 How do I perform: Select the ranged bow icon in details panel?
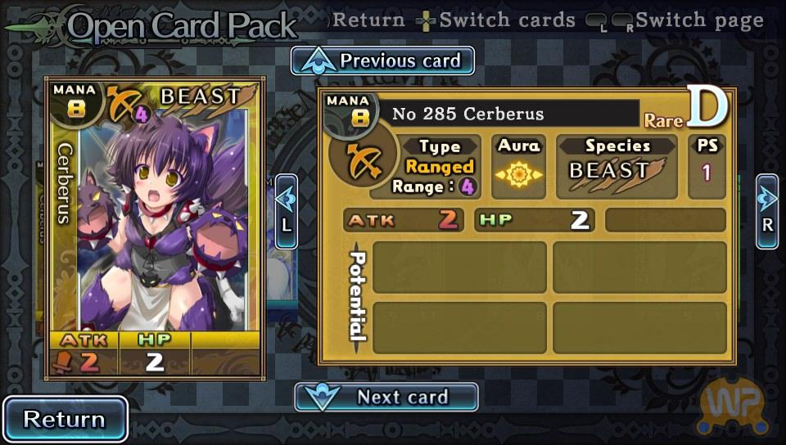(x=363, y=160)
